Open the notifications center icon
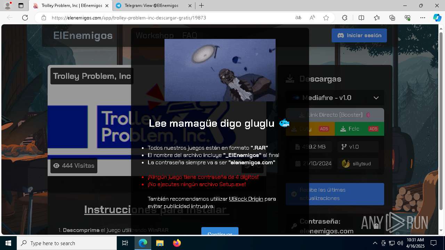445x250 pixels. 434,243
